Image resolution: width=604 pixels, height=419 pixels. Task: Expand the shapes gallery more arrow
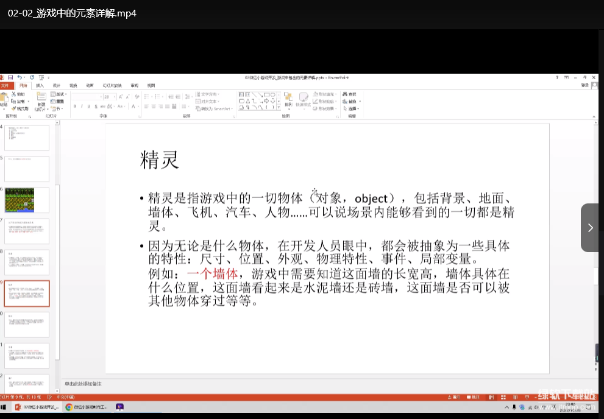[279, 107]
